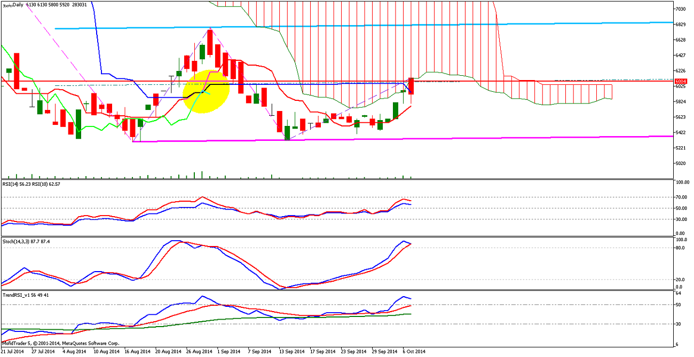This screenshot has width=694, height=357.
Task: Click the 80.0 level label in Stochastic panel
Action: pyautogui.click(x=681, y=248)
